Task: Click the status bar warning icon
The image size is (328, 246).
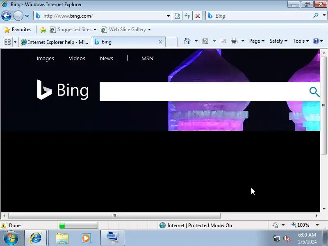Action: (x=4, y=225)
